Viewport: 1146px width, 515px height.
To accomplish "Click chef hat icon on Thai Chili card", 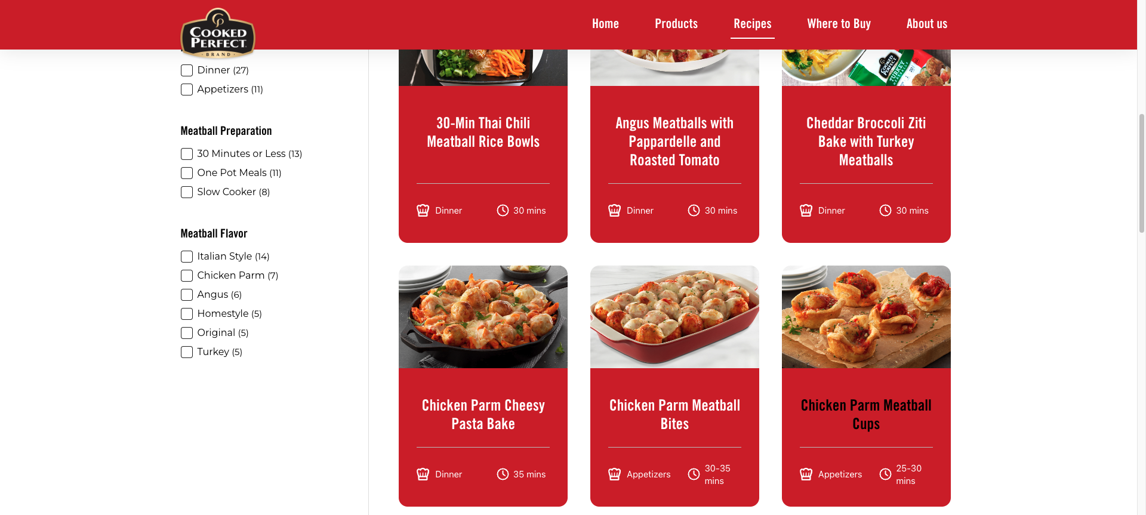I will pyautogui.click(x=423, y=210).
